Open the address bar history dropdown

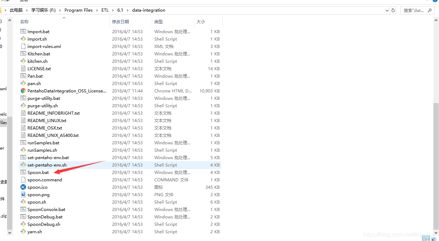[387, 11]
